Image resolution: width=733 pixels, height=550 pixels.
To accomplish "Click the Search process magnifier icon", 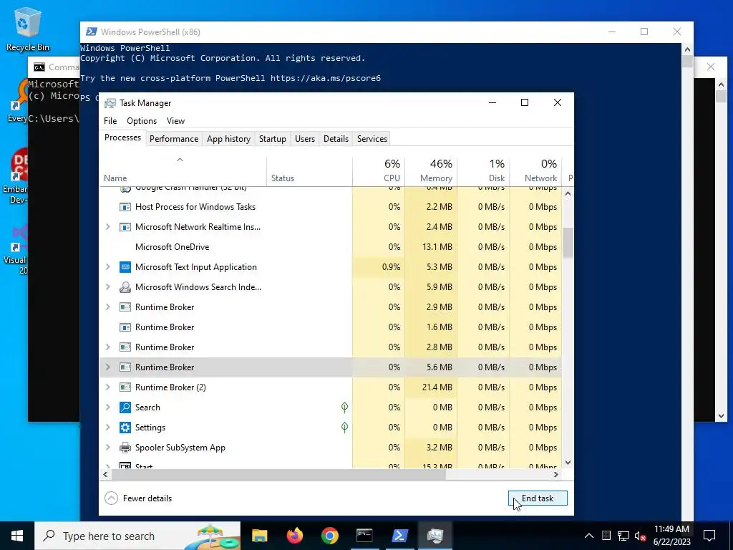I will click(125, 407).
